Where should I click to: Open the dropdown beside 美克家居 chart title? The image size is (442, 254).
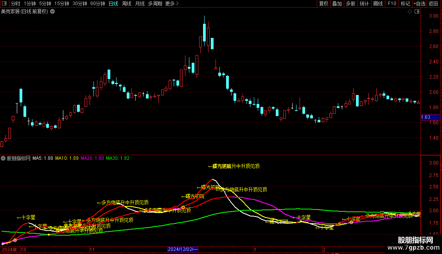(x=52, y=12)
